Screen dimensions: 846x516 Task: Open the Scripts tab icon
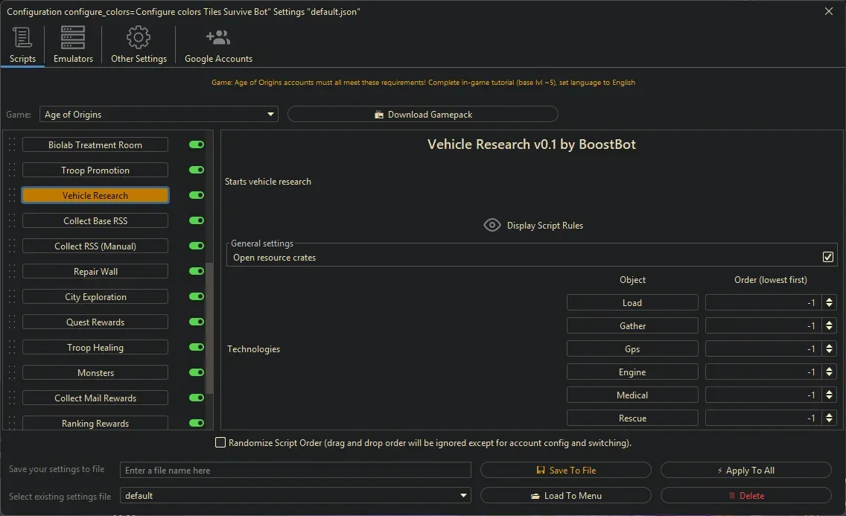[x=22, y=37]
